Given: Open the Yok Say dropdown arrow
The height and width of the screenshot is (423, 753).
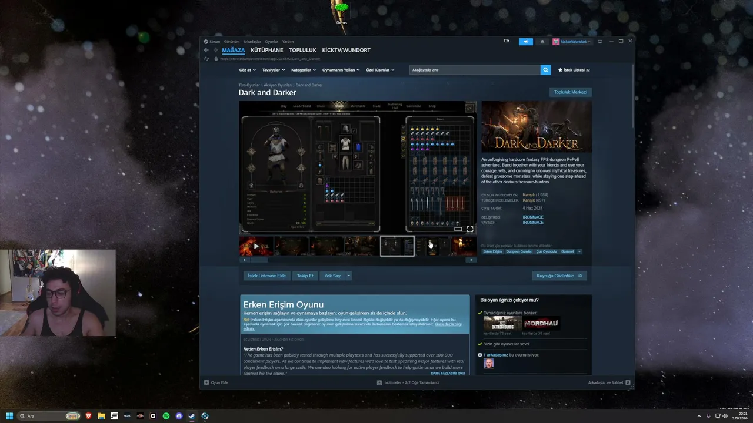Looking at the screenshot, I should click(348, 276).
